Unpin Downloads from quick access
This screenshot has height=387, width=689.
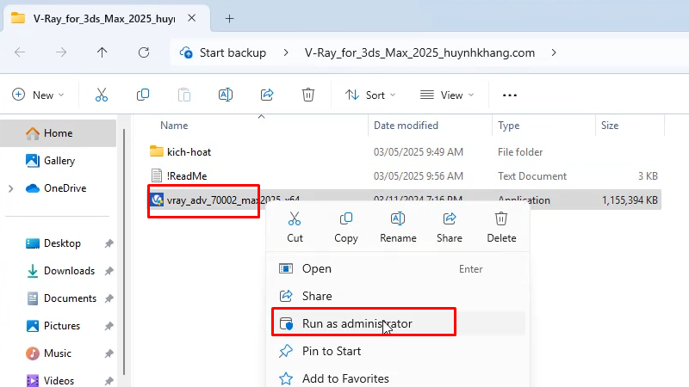click(109, 271)
